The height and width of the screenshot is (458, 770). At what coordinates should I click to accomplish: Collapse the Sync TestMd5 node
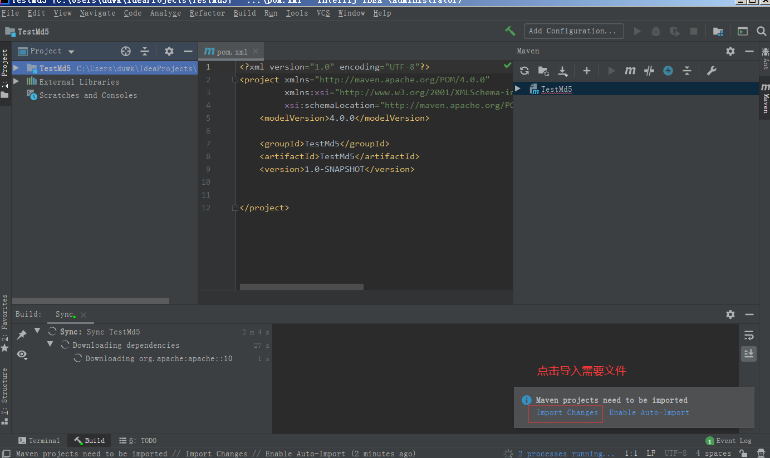pos(37,331)
